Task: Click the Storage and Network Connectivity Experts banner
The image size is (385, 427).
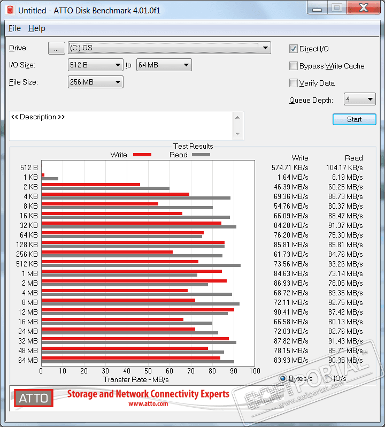Action: (x=148, y=394)
